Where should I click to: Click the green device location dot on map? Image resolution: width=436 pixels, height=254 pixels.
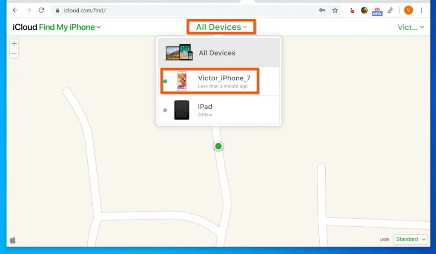point(218,146)
